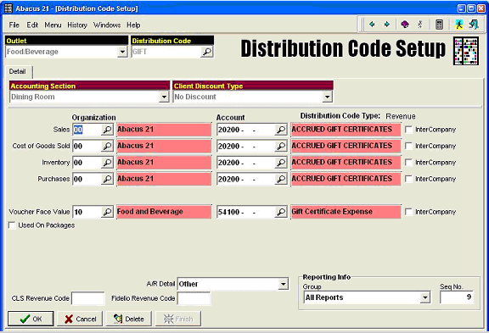
Task: Open the File menu
Action: click(x=14, y=25)
